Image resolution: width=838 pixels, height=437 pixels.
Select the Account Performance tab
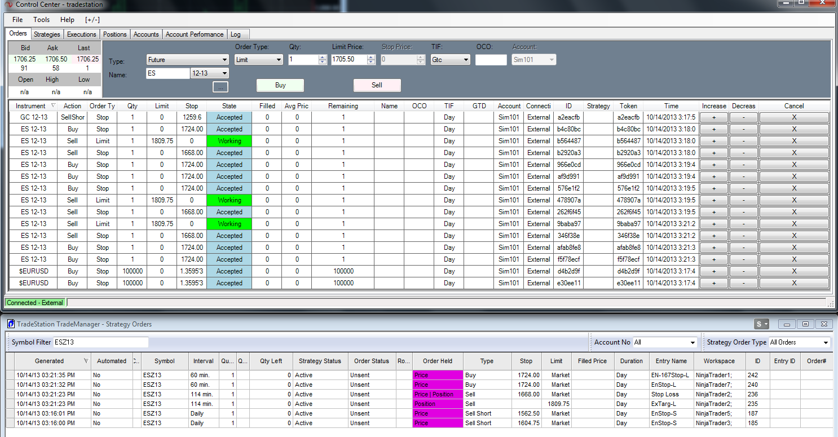coord(195,34)
